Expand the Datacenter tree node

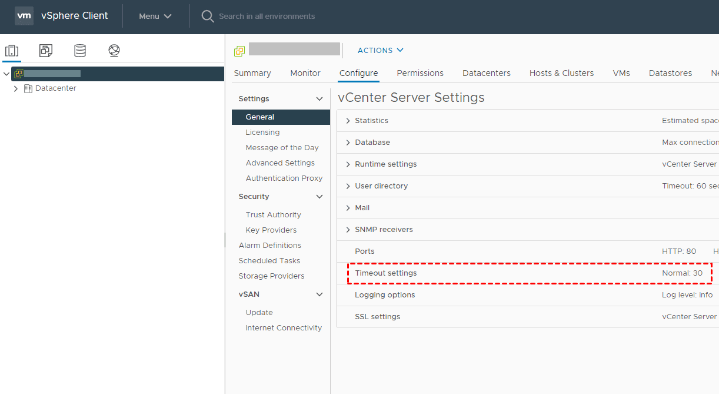pos(16,88)
